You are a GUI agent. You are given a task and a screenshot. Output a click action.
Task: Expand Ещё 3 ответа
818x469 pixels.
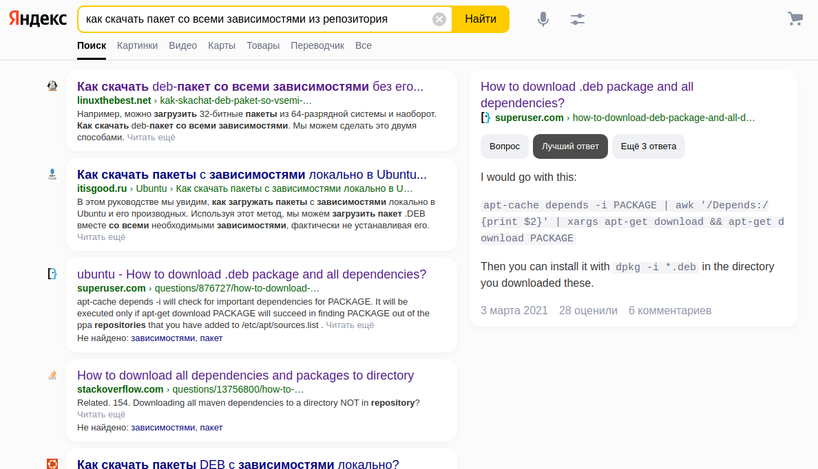click(649, 146)
